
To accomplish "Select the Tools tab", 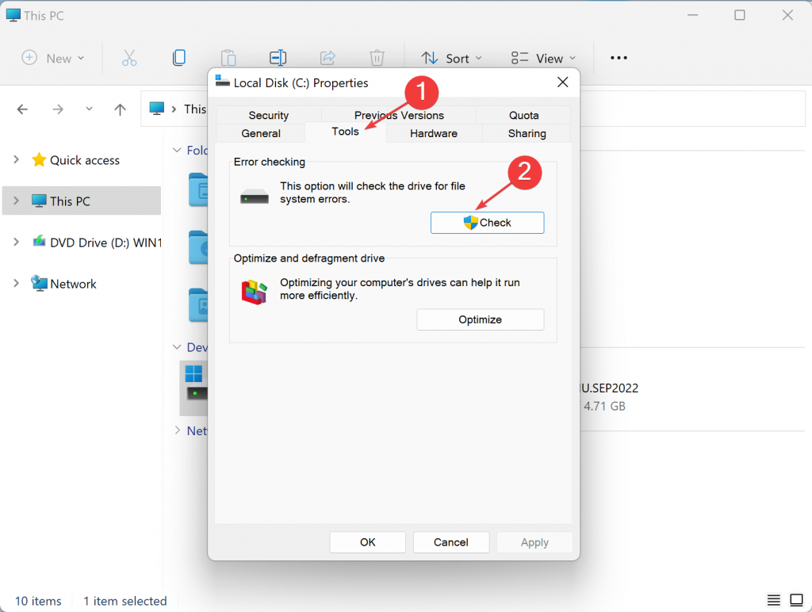I will (x=346, y=132).
